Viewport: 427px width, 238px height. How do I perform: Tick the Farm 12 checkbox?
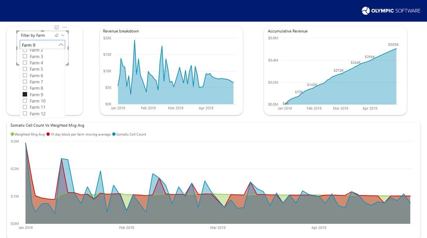coord(25,114)
